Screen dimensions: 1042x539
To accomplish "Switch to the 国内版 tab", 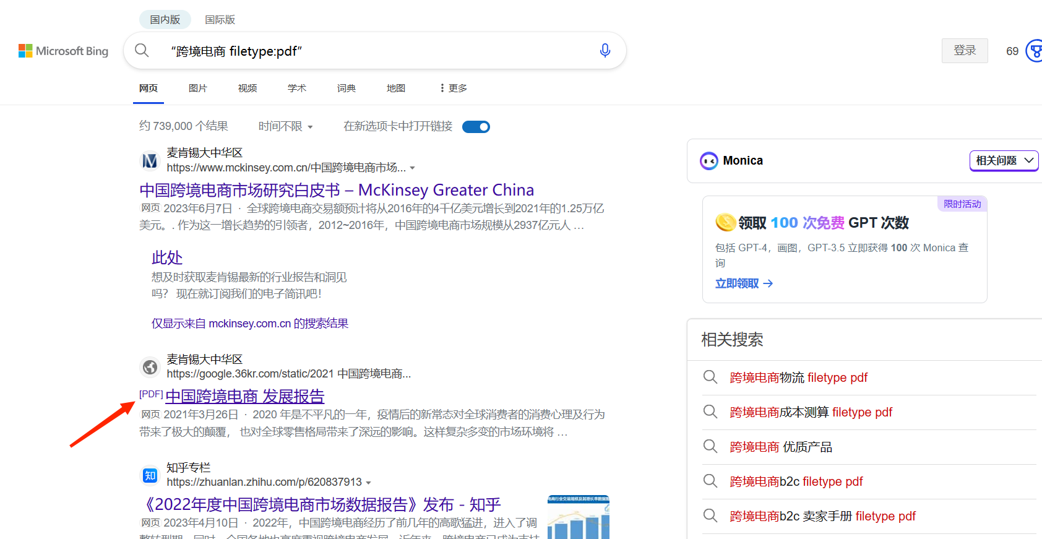I will [165, 19].
